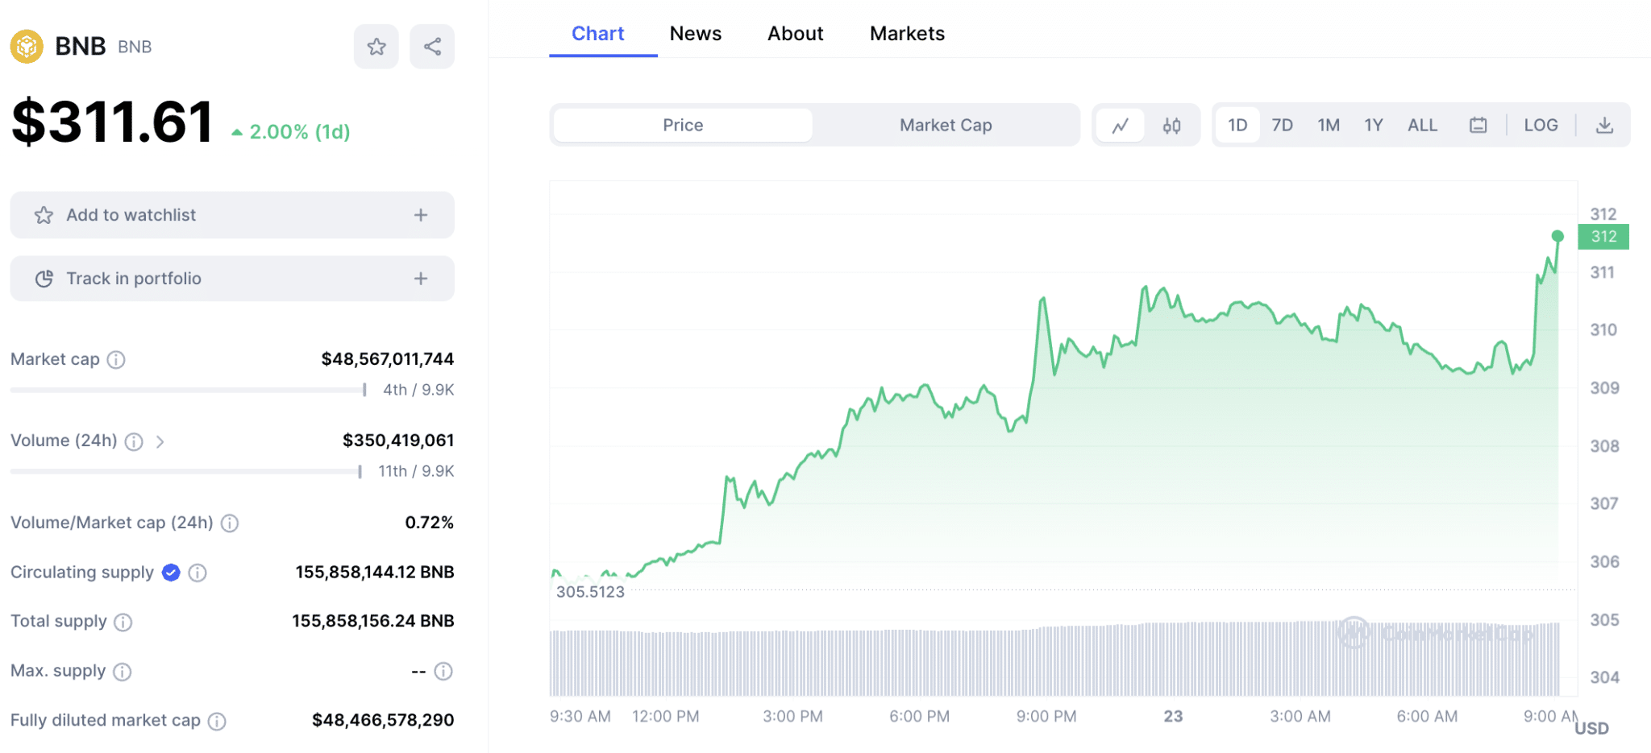This screenshot has width=1651, height=753.
Task: Star BNB using the star icon
Action: pyautogui.click(x=376, y=46)
